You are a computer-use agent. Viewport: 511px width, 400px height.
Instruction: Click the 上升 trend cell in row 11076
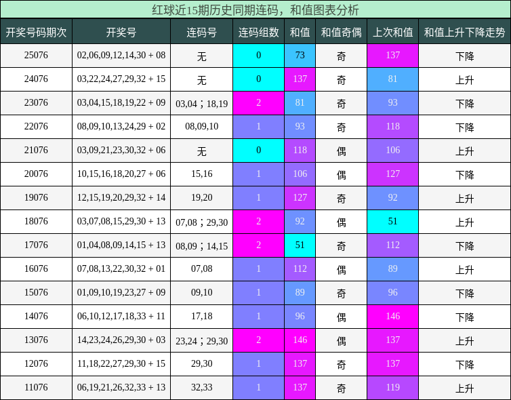465,388
